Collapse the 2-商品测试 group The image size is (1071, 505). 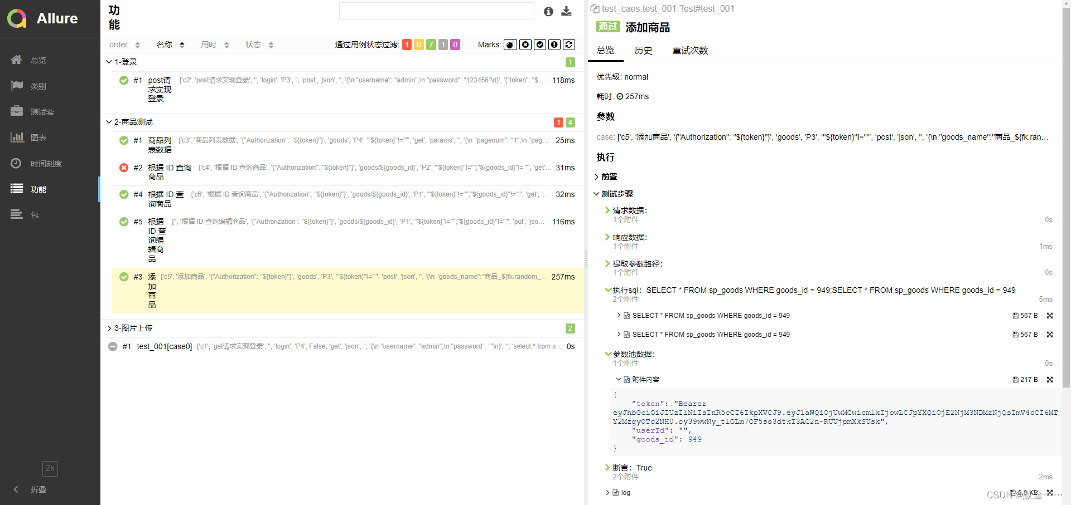(x=342, y=122)
